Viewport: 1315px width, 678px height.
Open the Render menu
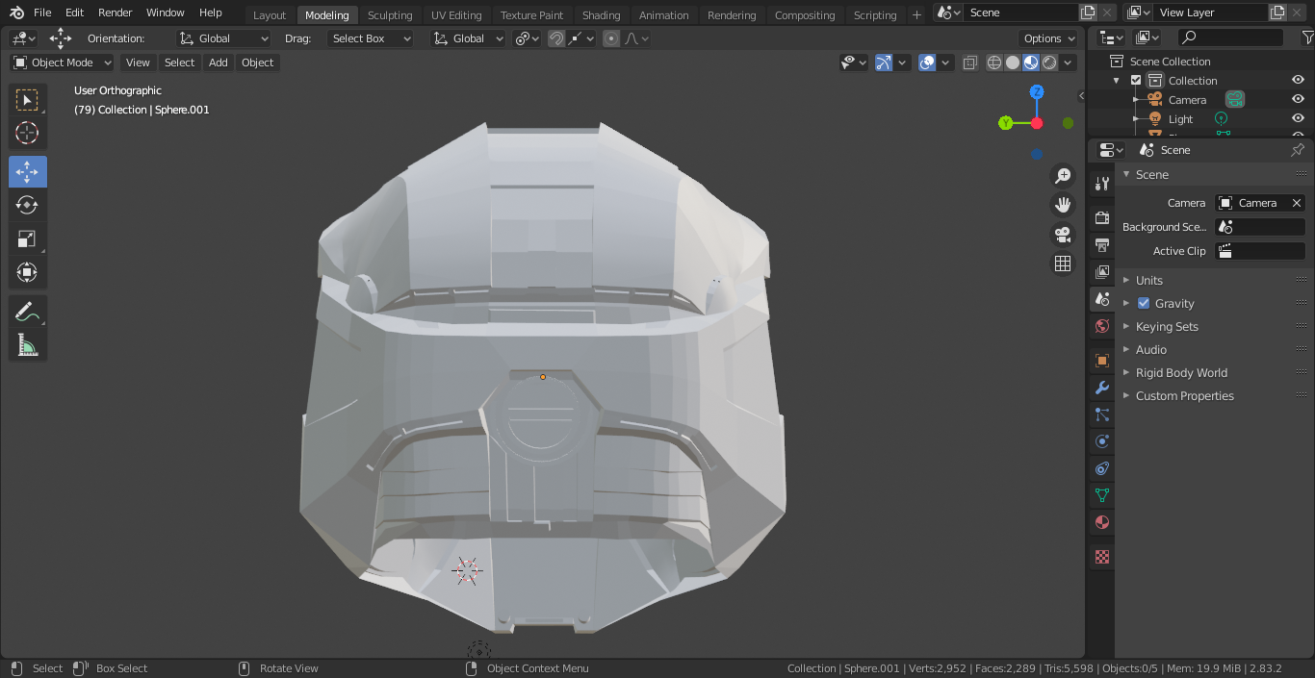click(115, 13)
